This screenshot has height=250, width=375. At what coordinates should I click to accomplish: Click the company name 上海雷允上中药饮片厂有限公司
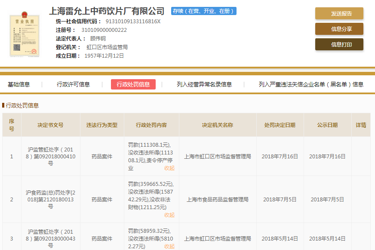(x=107, y=11)
